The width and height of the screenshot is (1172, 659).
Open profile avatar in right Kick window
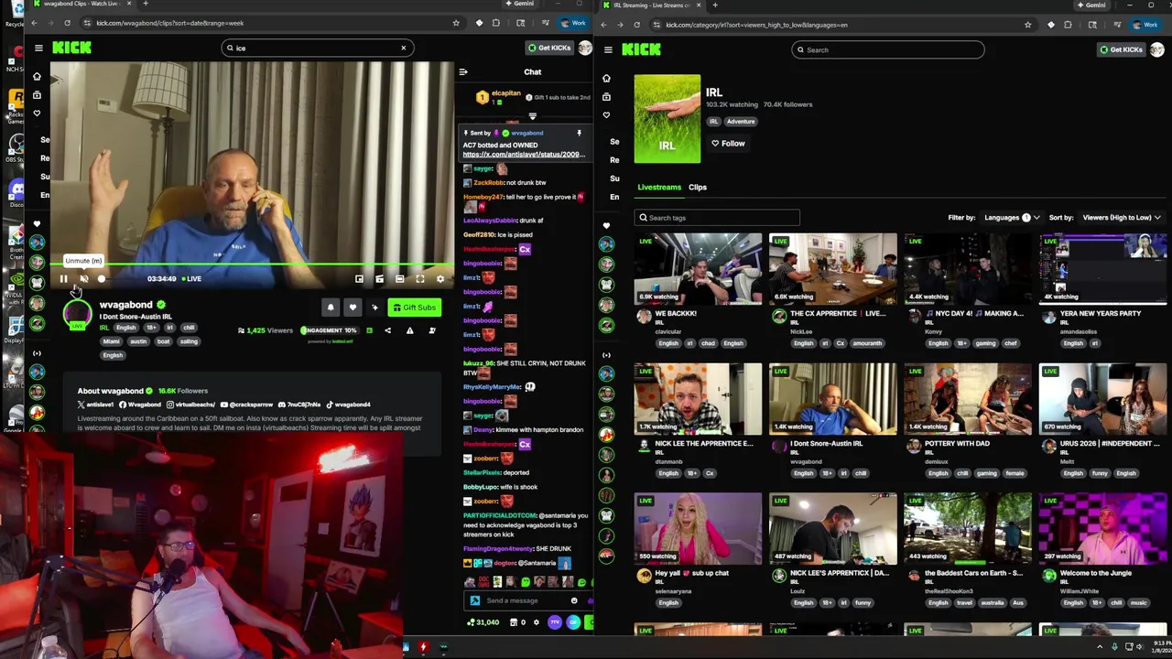click(x=1157, y=49)
